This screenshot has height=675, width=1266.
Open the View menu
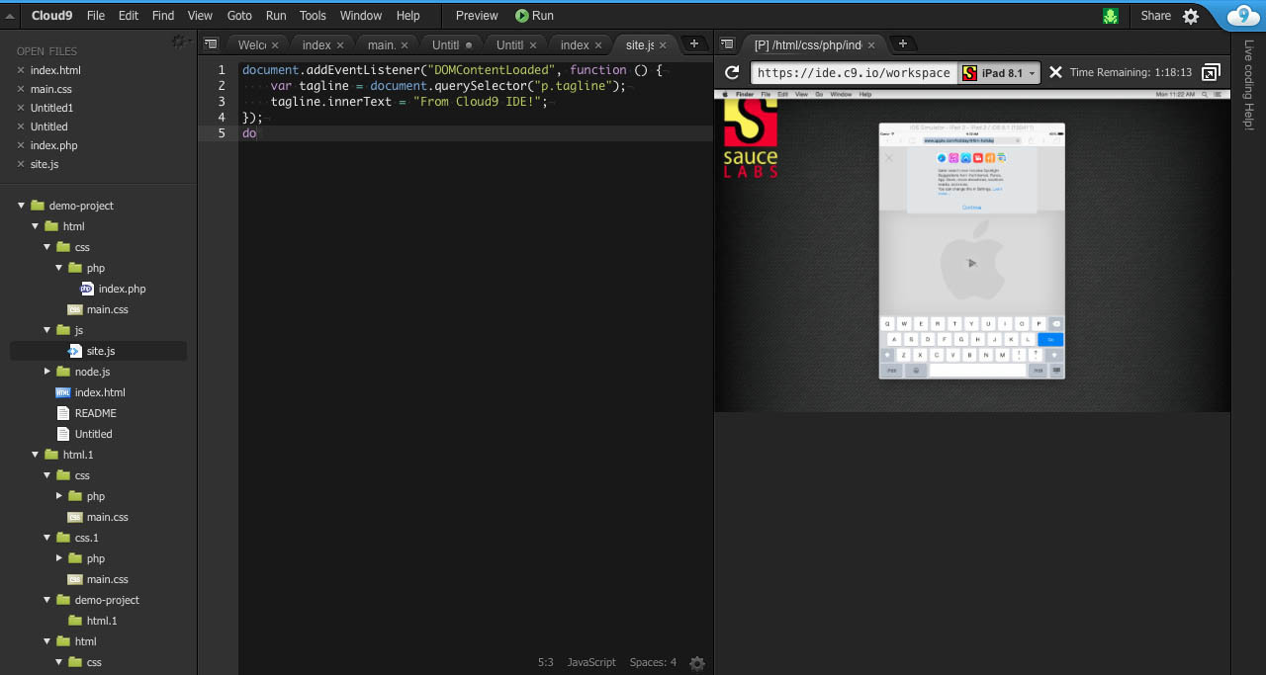pos(200,16)
